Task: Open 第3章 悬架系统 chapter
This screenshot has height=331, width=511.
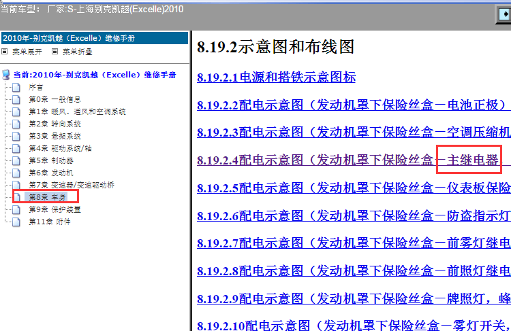Action: [55, 136]
